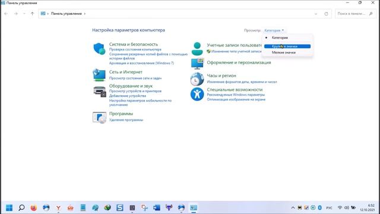Click Изменение типа учетной записи link

tap(236, 52)
